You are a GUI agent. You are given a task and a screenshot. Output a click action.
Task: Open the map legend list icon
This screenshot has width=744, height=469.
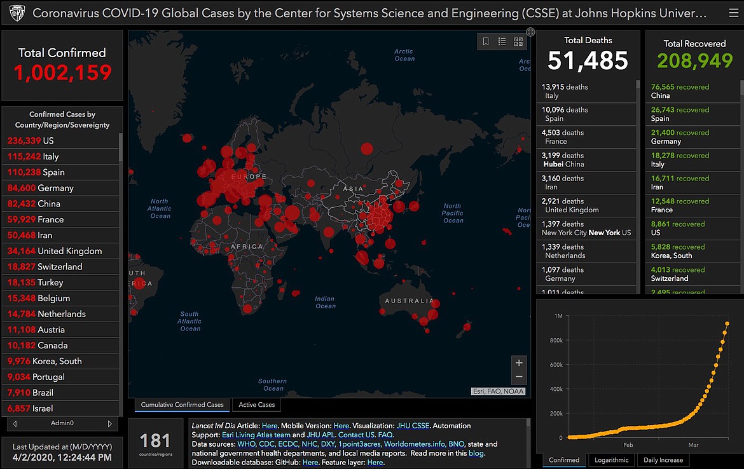click(502, 42)
